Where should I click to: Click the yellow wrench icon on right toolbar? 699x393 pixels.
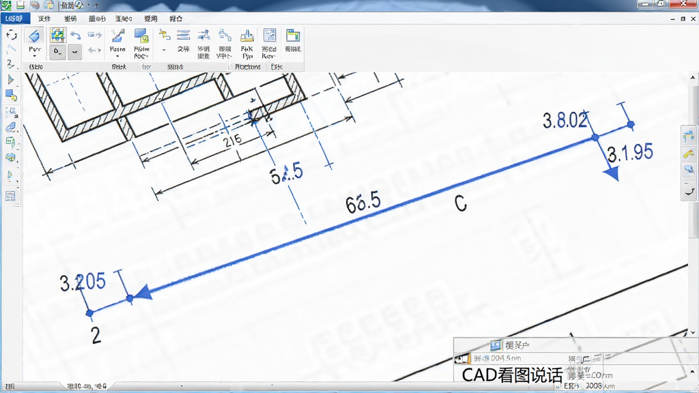click(x=689, y=154)
